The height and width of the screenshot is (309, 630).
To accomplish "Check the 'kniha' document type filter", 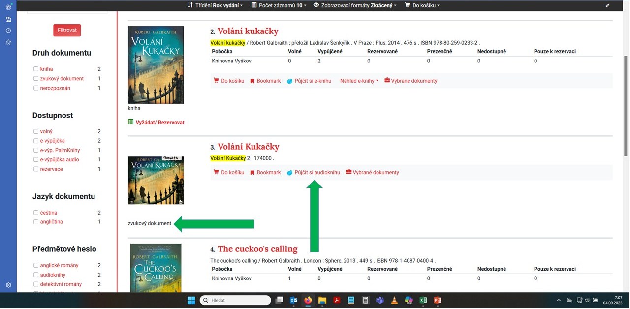I will coord(36,69).
